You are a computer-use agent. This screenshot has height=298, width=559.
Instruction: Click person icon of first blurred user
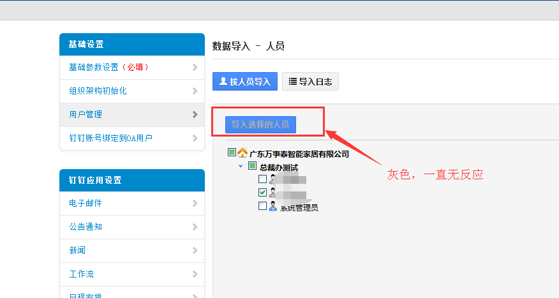coord(272,179)
